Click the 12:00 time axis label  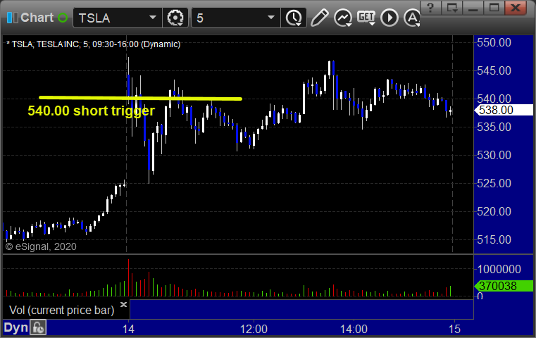coord(254,329)
